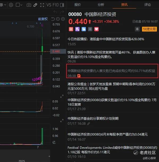Click the link icon beside 07/17 16:38
This screenshot has width=159, height=162.
coord(89,124)
